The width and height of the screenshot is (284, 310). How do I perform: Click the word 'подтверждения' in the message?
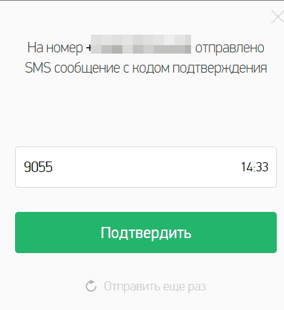[x=220, y=69]
